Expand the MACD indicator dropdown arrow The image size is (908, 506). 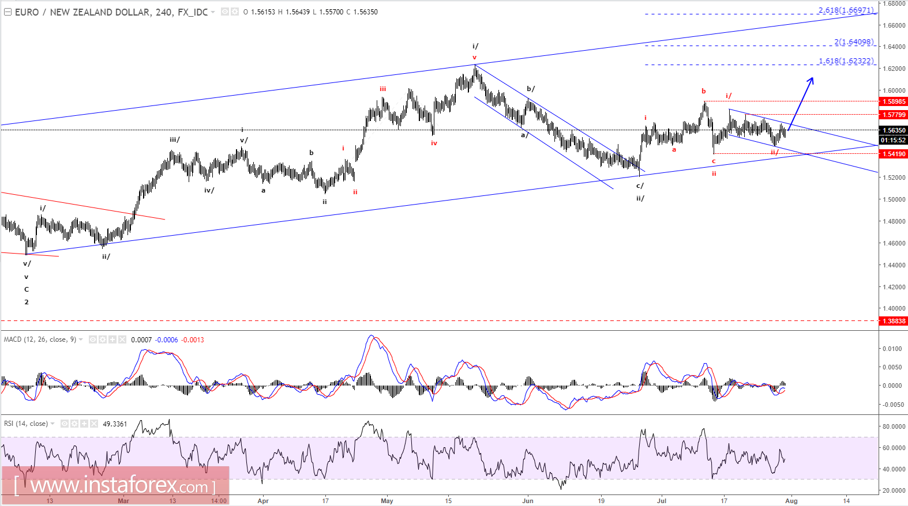81,339
